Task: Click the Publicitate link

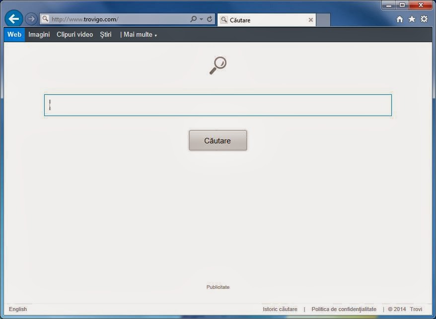Action: click(218, 287)
